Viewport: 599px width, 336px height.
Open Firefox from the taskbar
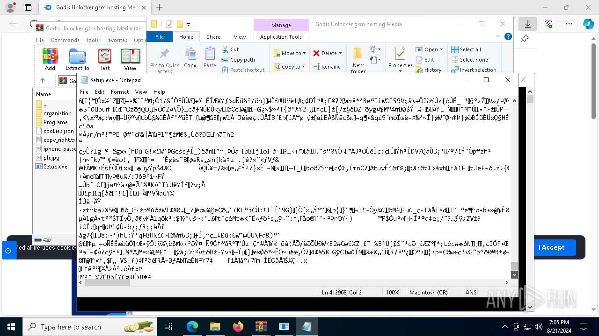click(x=238, y=327)
